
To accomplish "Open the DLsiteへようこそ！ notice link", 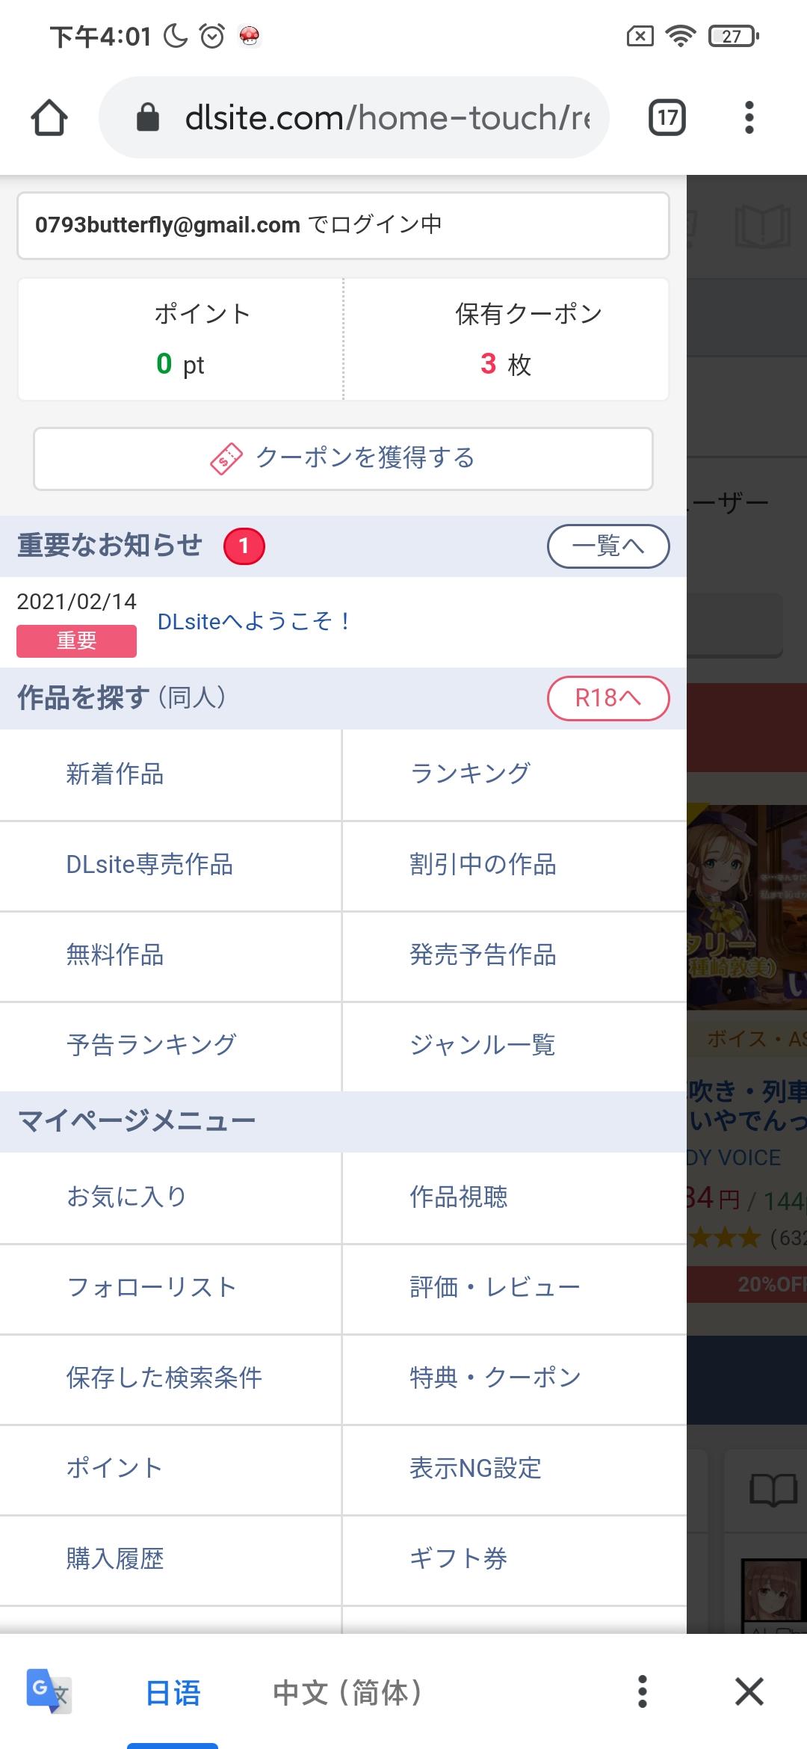I will pyautogui.click(x=254, y=622).
